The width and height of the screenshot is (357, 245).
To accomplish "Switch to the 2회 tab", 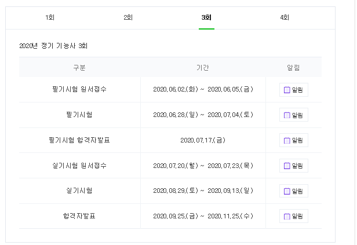I will tap(128, 17).
